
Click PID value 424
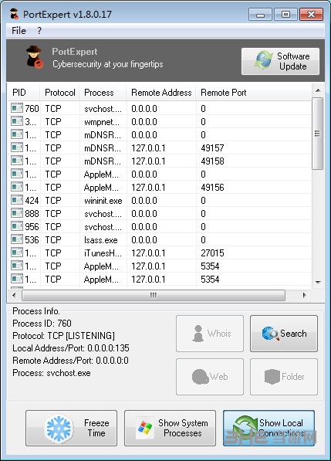pyautogui.click(x=32, y=201)
